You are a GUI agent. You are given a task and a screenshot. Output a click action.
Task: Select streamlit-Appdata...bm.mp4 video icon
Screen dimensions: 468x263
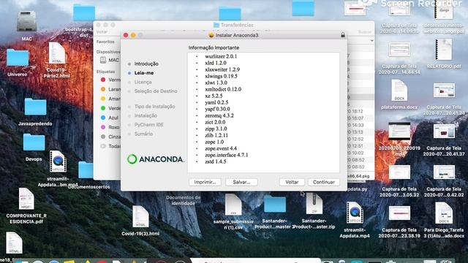[58, 161]
